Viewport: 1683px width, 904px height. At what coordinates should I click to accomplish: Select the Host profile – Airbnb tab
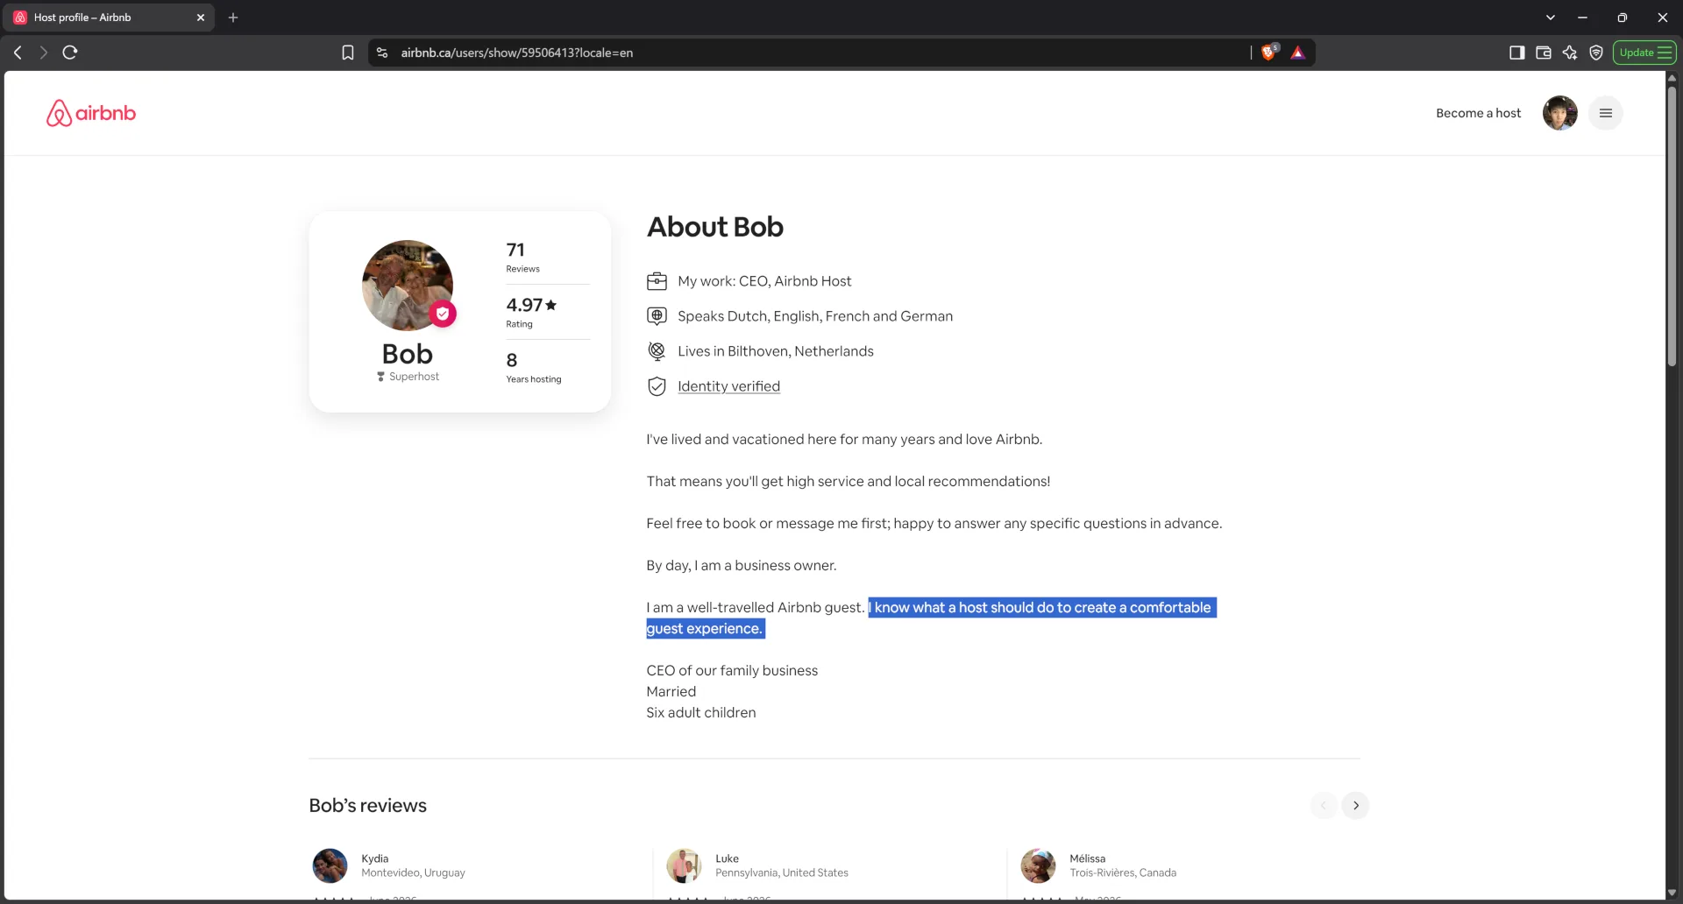109,18
